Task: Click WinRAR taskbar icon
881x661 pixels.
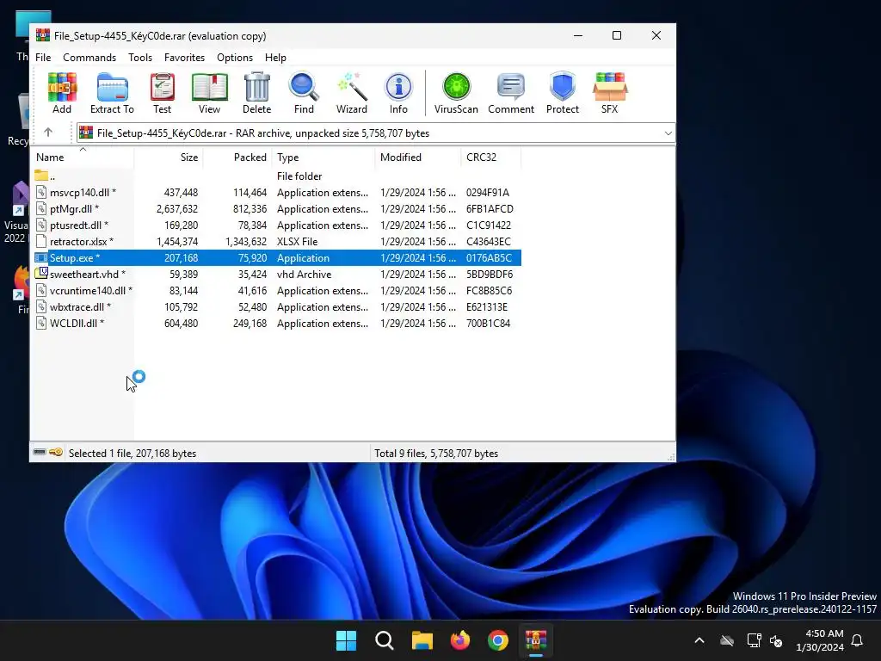Action: pos(536,640)
